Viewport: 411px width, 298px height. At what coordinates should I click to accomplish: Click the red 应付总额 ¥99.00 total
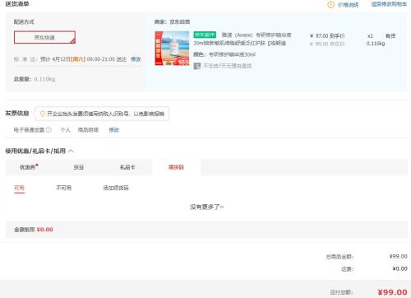tap(392, 292)
